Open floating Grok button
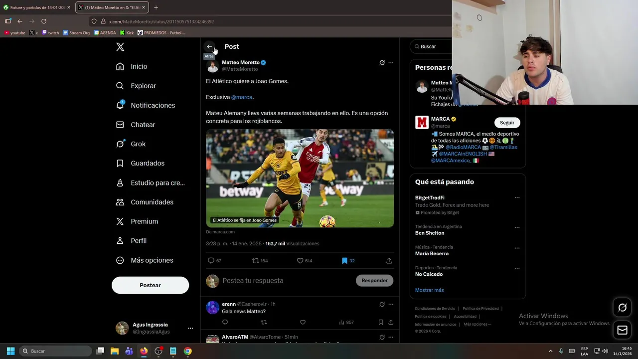The width and height of the screenshot is (638, 359). click(x=623, y=308)
